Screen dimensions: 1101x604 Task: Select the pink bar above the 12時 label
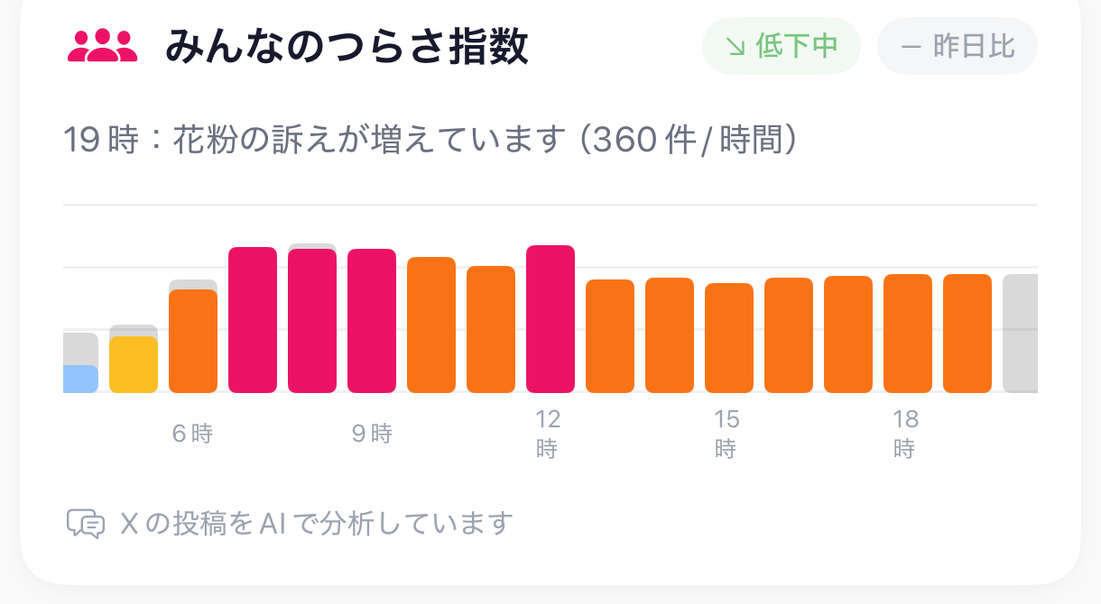[550, 319]
